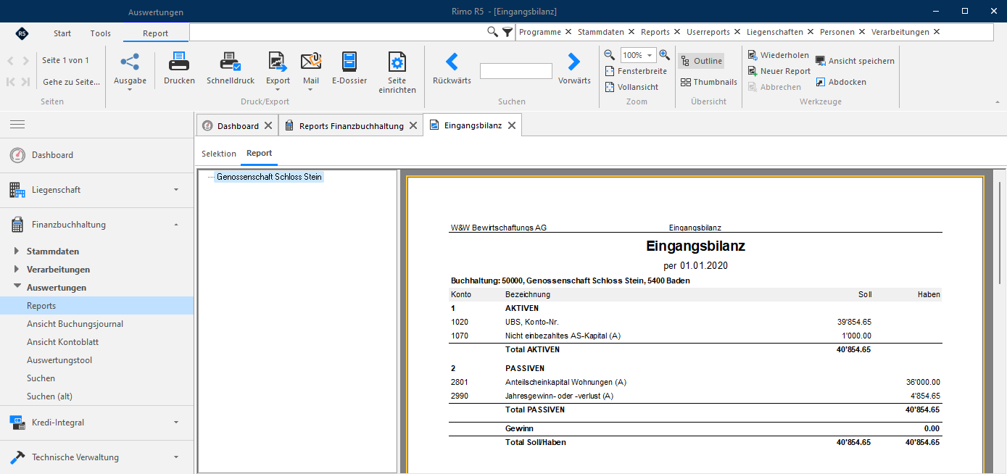Click Gehe zu Seite...

(71, 82)
